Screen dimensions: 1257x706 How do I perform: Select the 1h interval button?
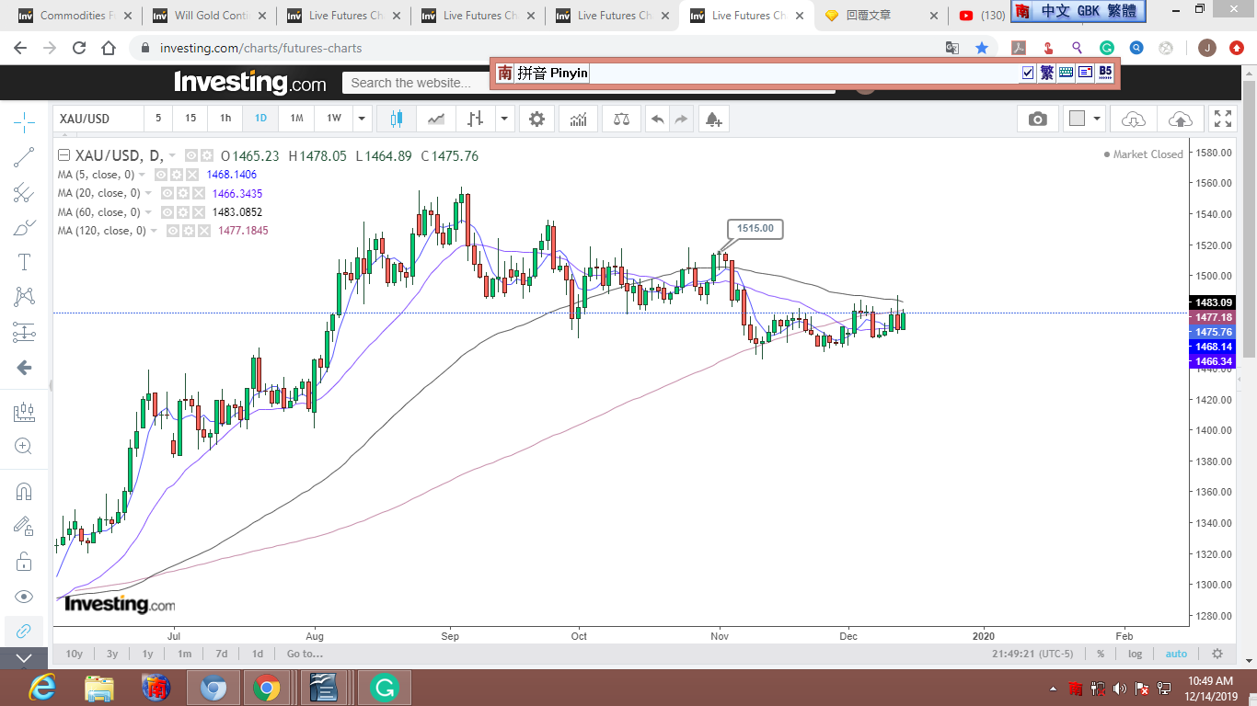[x=225, y=119]
